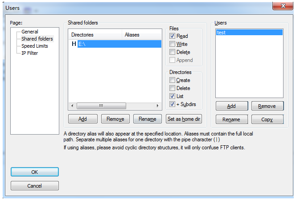
Task: Click the left scroll arrow in directory list
Action: point(72,106)
